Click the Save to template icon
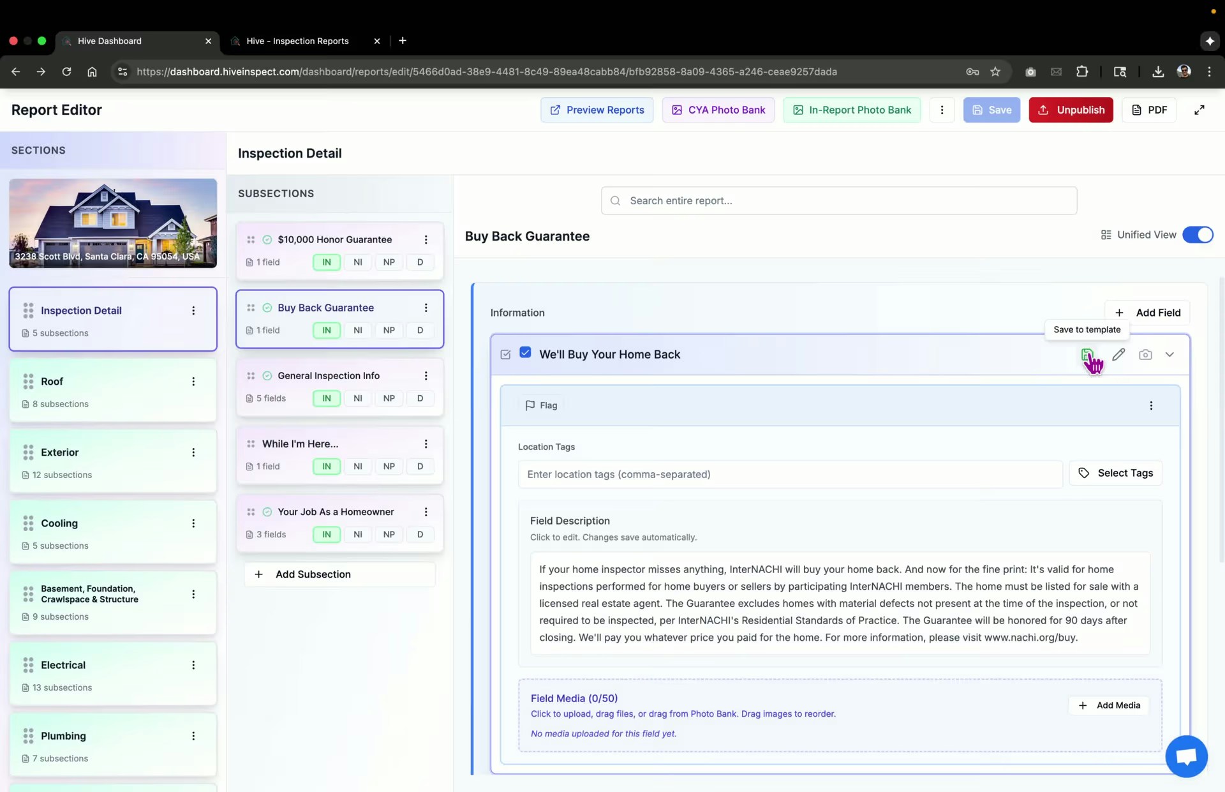This screenshot has width=1225, height=792. point(1087,354)
